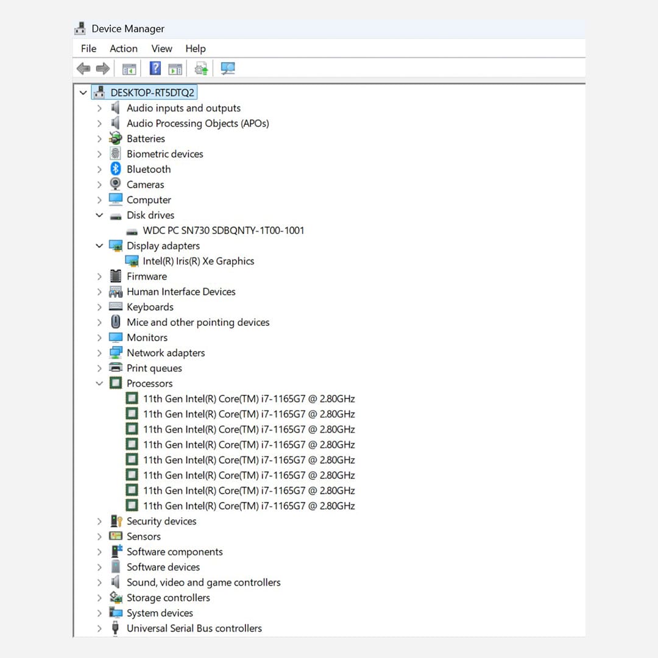This screenshot has height=658, width=658.
Task: Collapse the Processors category
Action: 99,384
